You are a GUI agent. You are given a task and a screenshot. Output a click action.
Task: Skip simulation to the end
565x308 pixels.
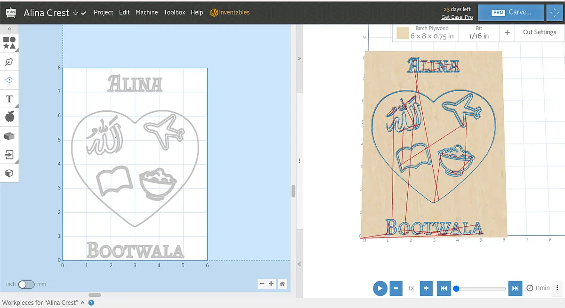point(515,288)
